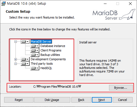Expand the Development Components tree node

click(x=15, y=59)
